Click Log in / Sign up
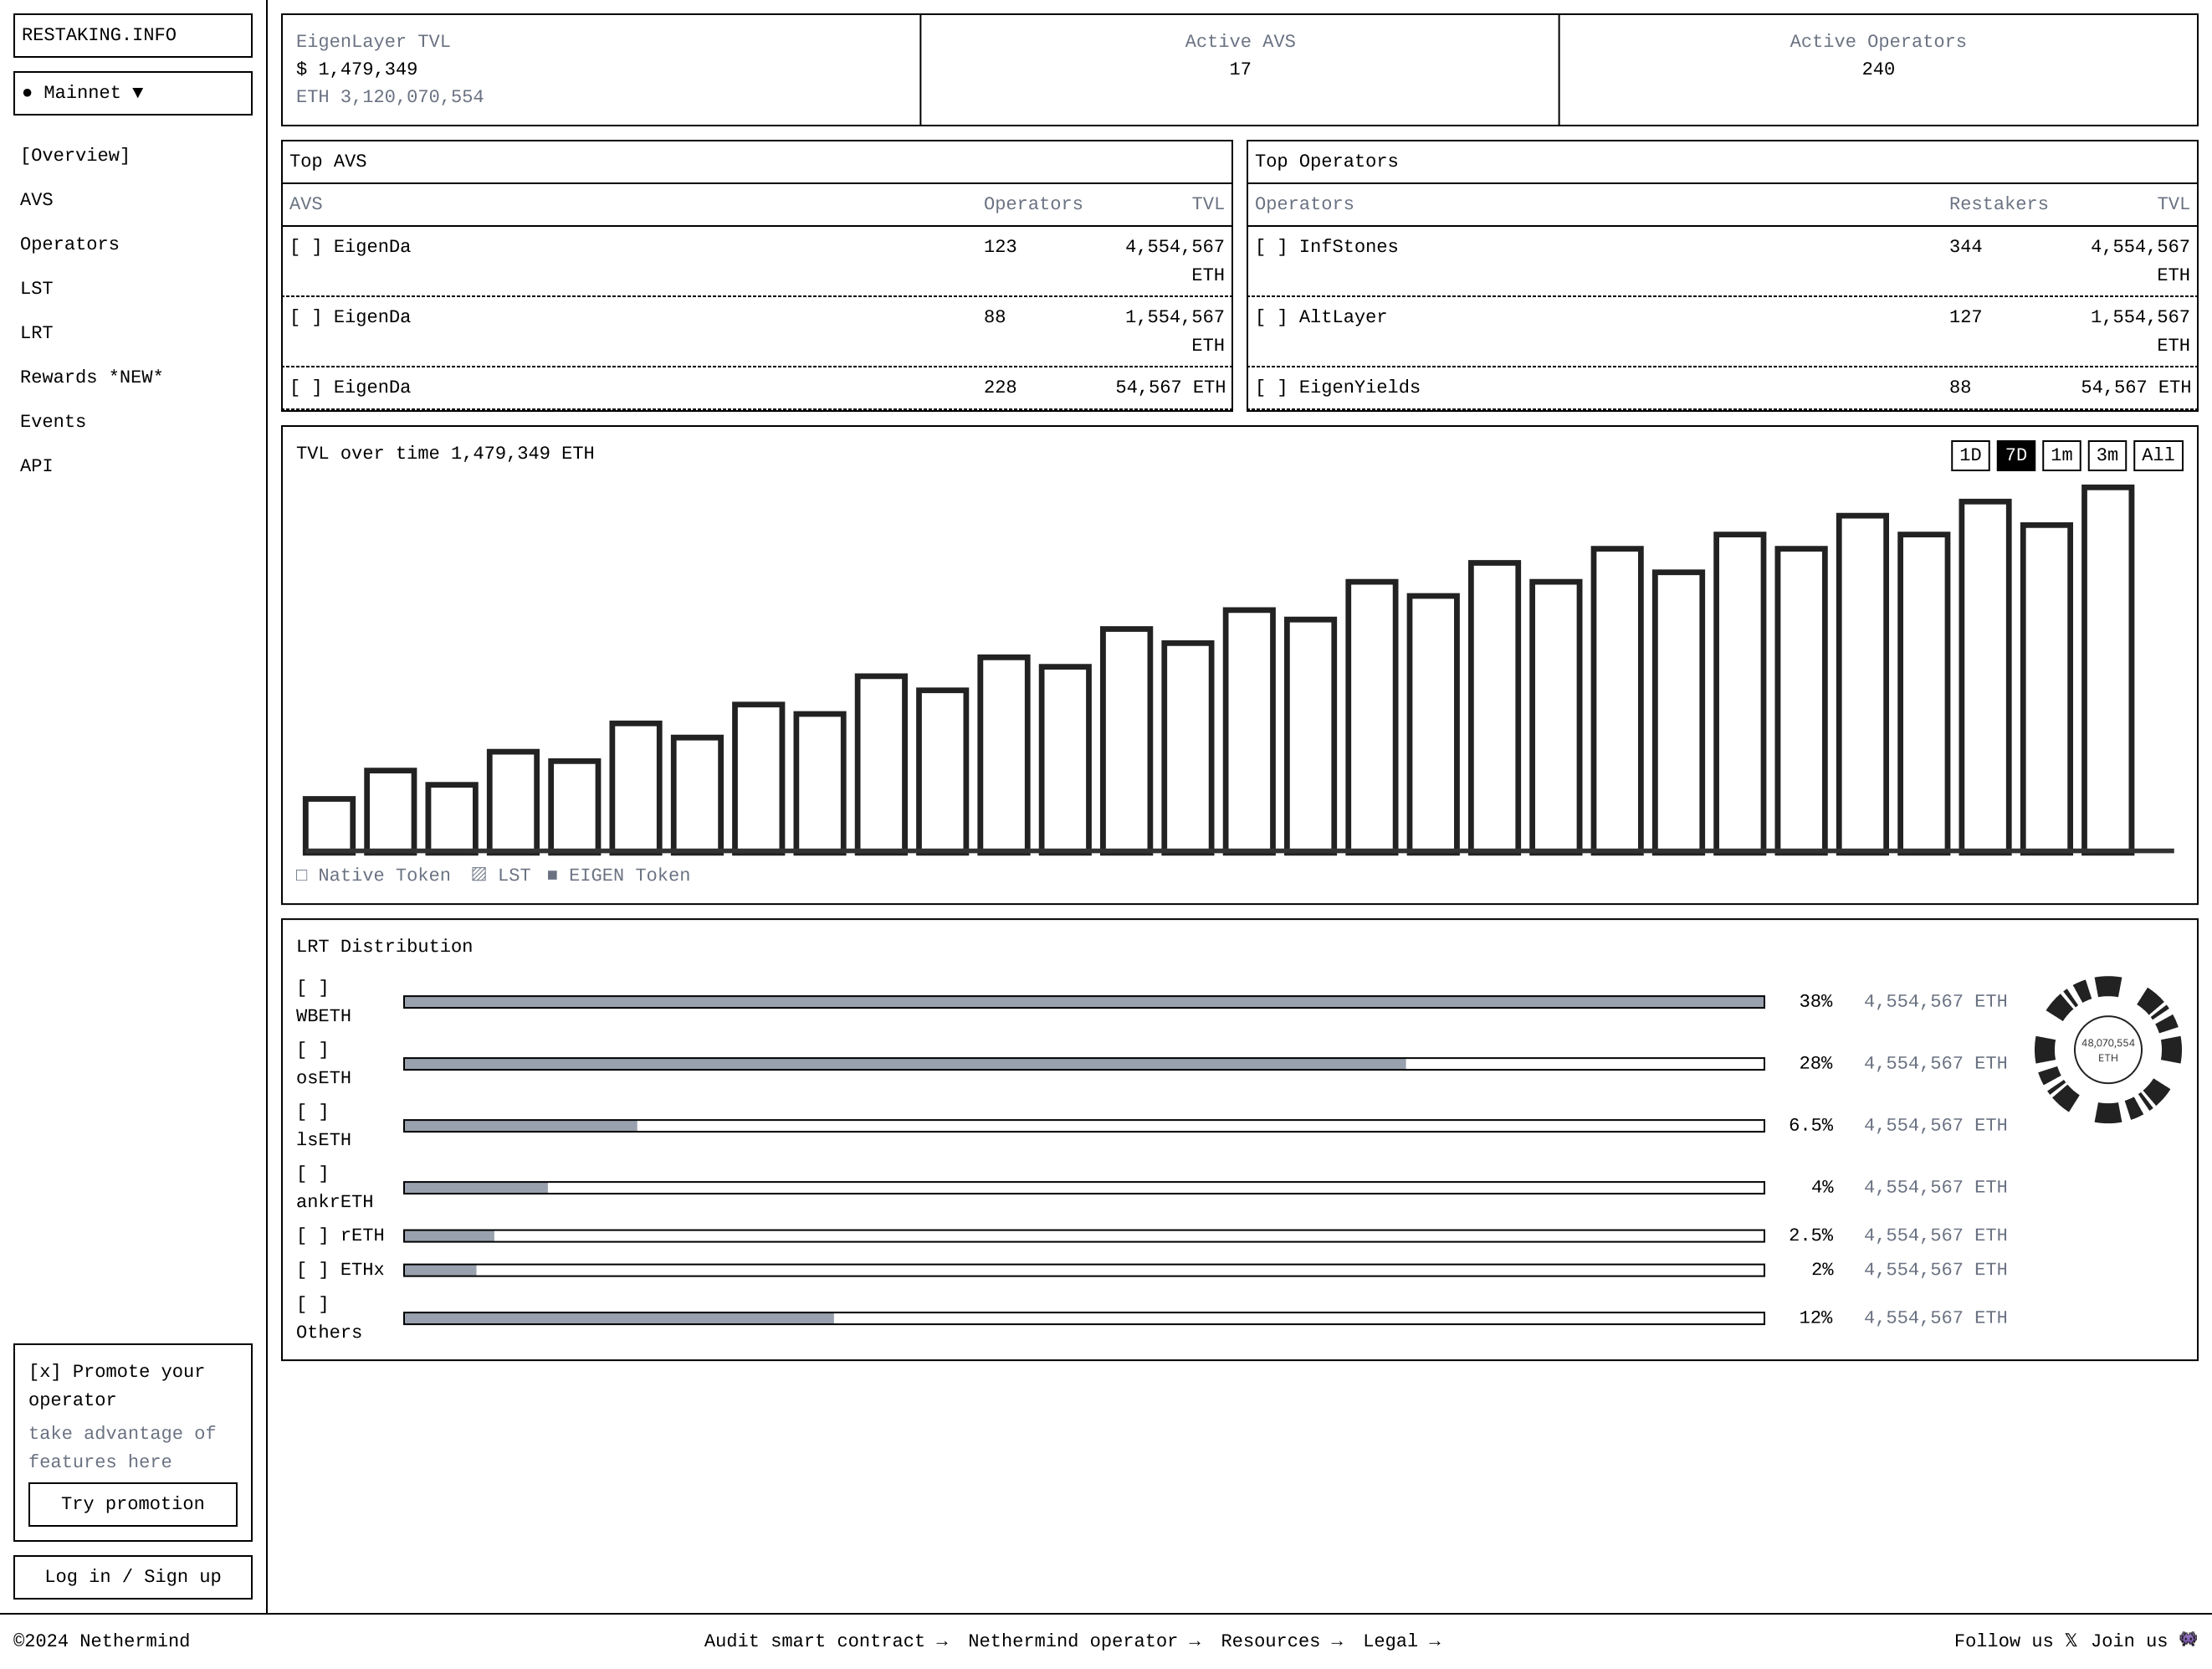This screenshot has width=2212, height=1669. coord(133,1577)
